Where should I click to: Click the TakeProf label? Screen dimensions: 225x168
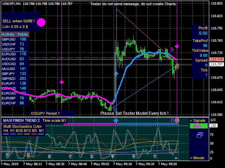coord(200,41)
